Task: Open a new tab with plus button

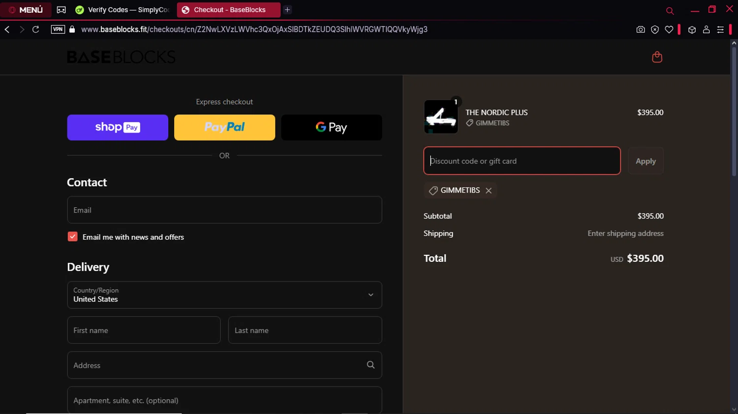Action: click(x=287, y=10)
